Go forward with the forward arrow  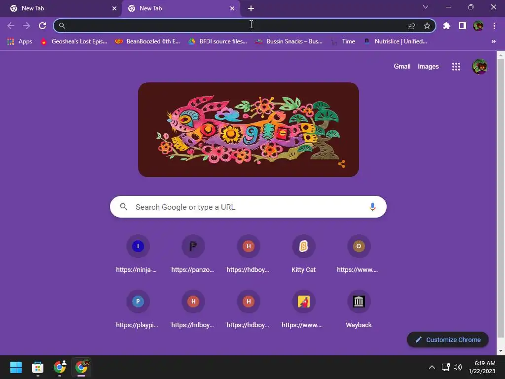27,26
